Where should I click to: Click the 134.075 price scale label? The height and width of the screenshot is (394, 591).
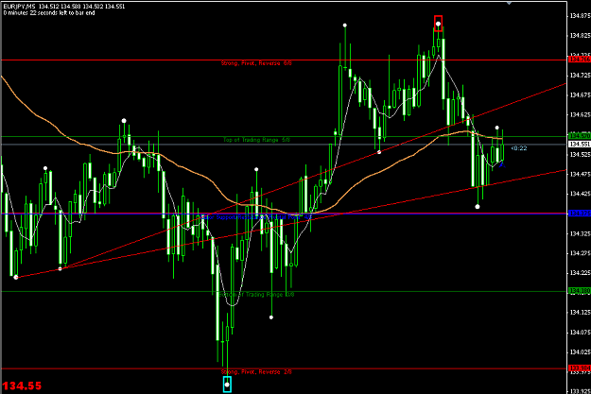[x=580, y=333]
